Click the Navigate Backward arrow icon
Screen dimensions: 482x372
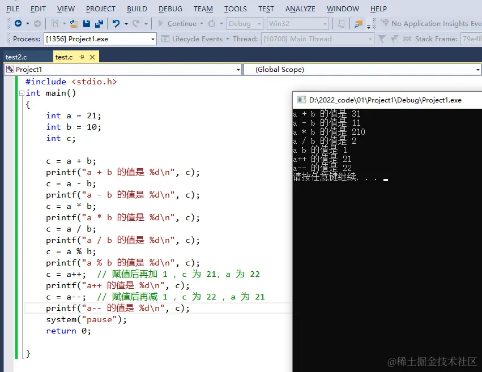[x=18, y=23]
